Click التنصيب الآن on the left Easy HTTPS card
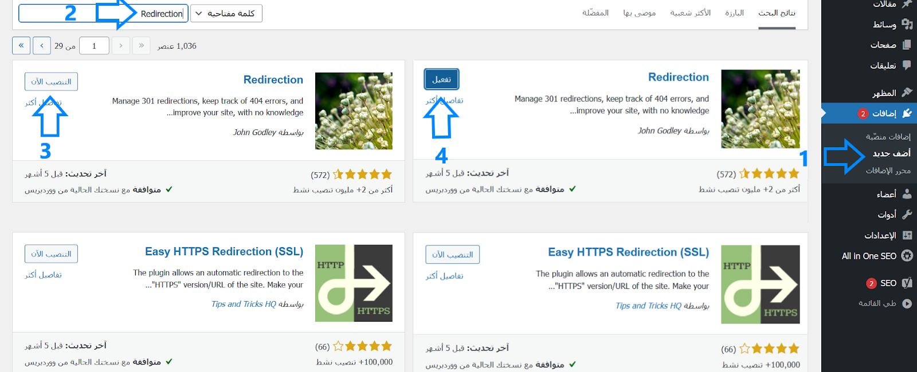This screenshot has height=372, width=917. point(51,254)
